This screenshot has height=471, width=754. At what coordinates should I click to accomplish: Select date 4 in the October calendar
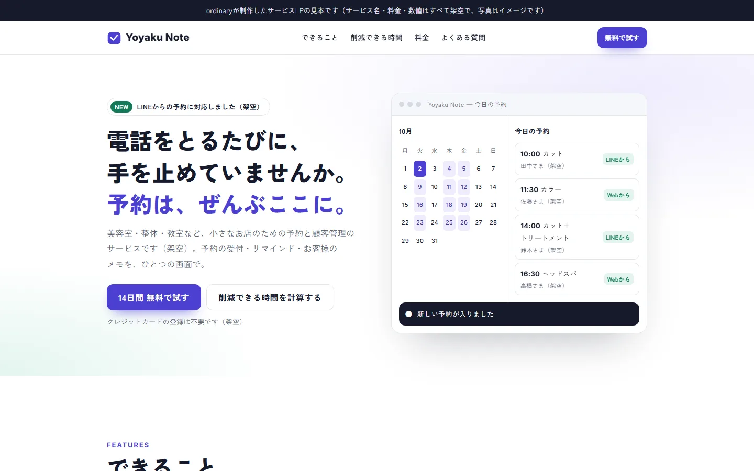[449, 169]
